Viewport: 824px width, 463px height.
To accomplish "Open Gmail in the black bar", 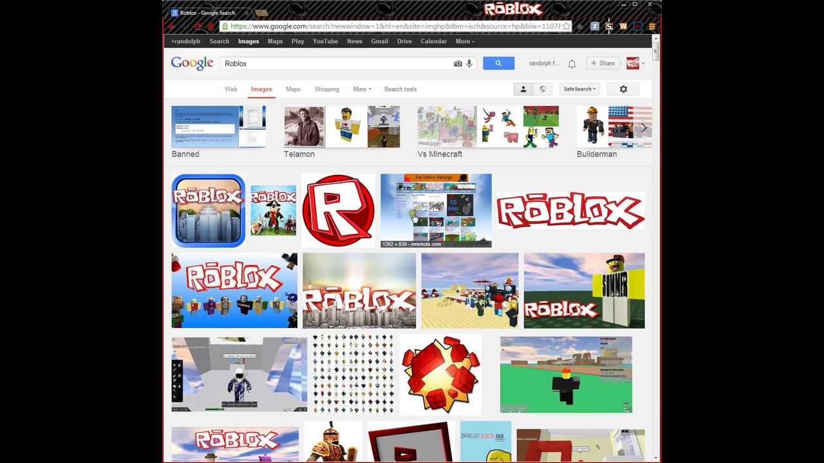I will pos(380,41).
